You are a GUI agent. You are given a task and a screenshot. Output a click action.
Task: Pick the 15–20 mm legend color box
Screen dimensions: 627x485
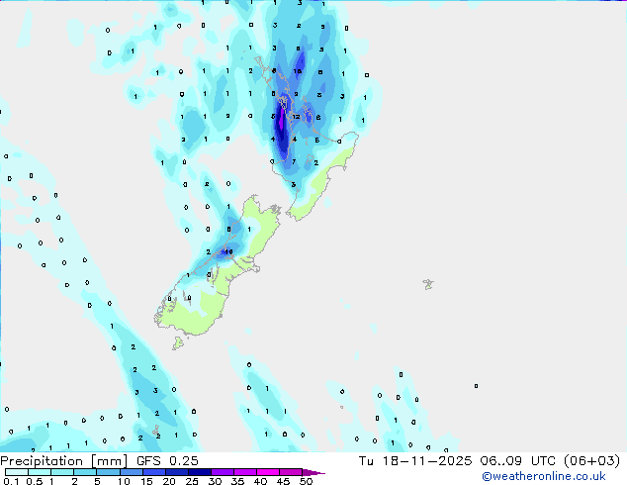coord(153,472)
